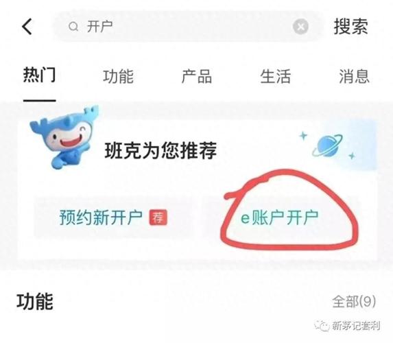Click the 功能 section header
Screen dimensions: 393x343
pyautogui.click(x=35, y=302)
